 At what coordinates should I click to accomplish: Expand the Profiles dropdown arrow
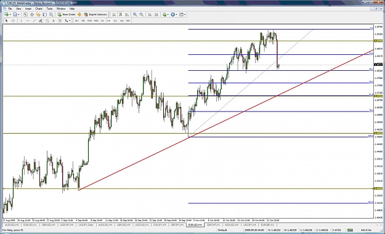pos(18,15)
